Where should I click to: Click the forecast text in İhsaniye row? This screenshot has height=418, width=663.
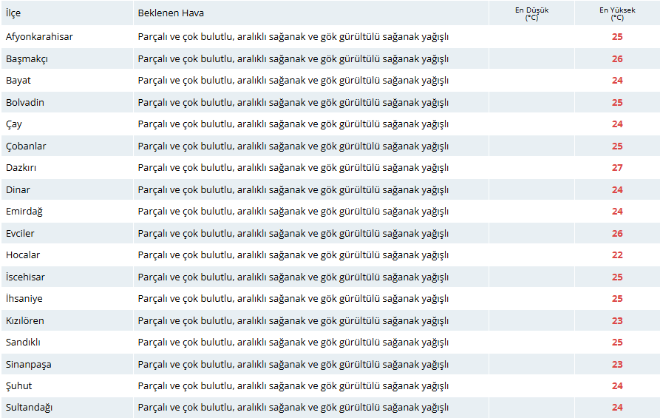click(293, 299)
